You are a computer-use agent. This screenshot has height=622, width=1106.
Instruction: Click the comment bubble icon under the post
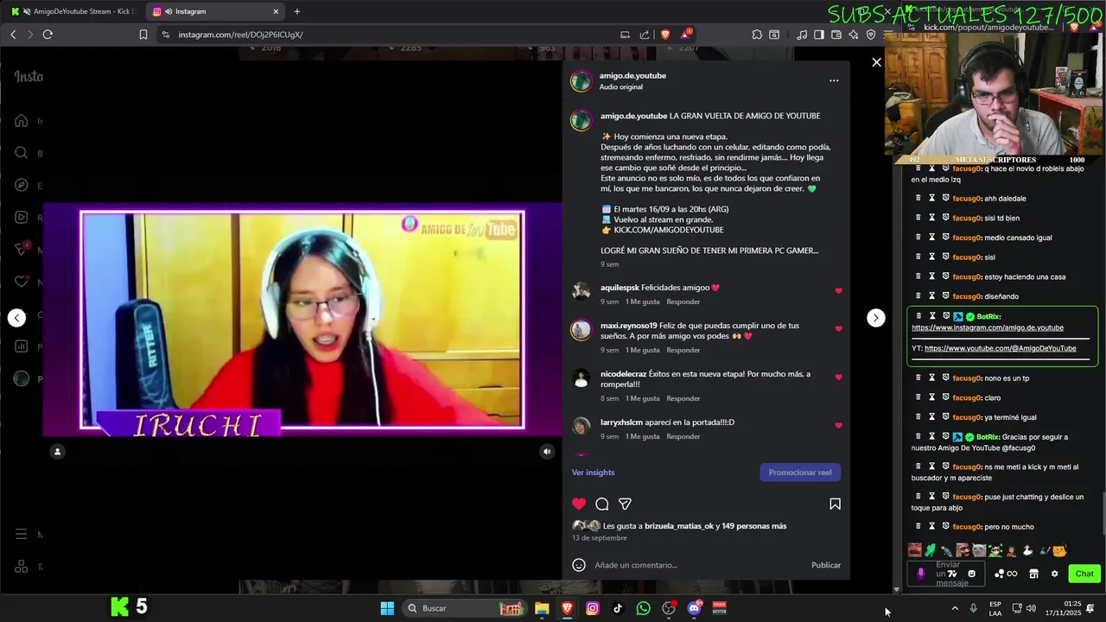pyautogui.click(x=602, y=504)
